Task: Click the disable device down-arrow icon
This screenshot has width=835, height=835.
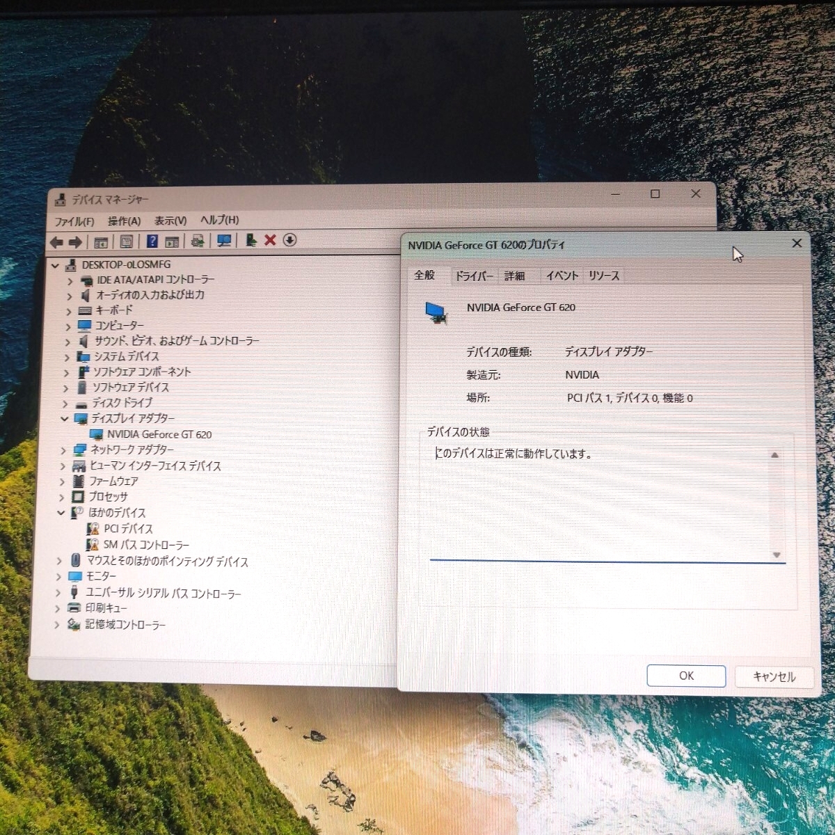Action: [x=289, y=241]
